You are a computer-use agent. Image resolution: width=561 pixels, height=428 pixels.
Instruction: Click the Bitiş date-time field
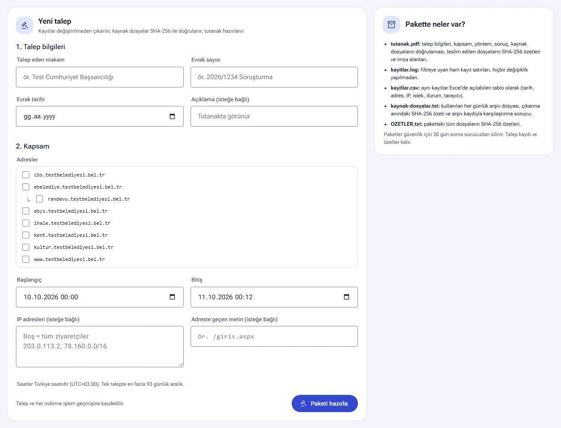274,297
